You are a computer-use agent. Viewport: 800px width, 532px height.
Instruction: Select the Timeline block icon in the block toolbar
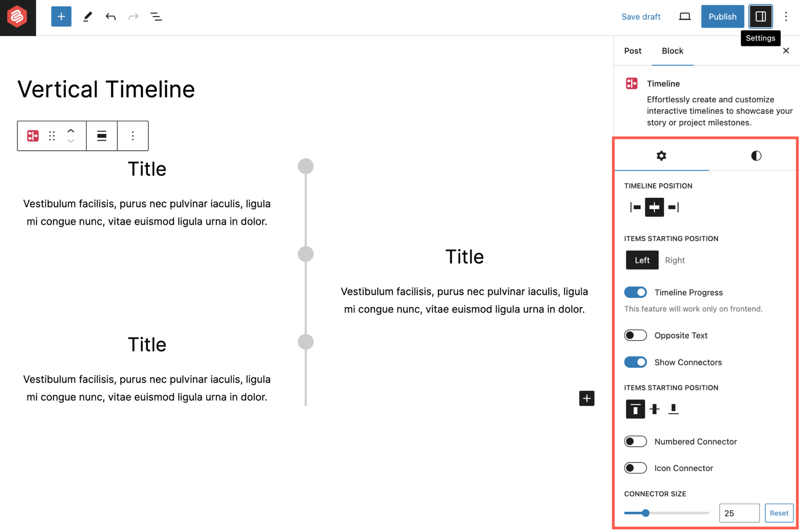pos(32,136)
